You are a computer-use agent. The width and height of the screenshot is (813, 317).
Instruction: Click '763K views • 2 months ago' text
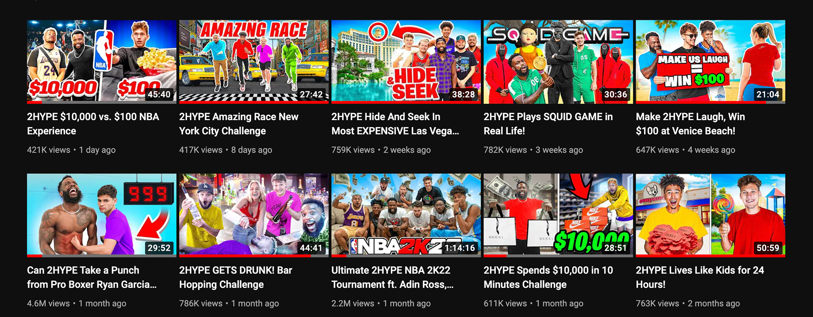(688, 303)
